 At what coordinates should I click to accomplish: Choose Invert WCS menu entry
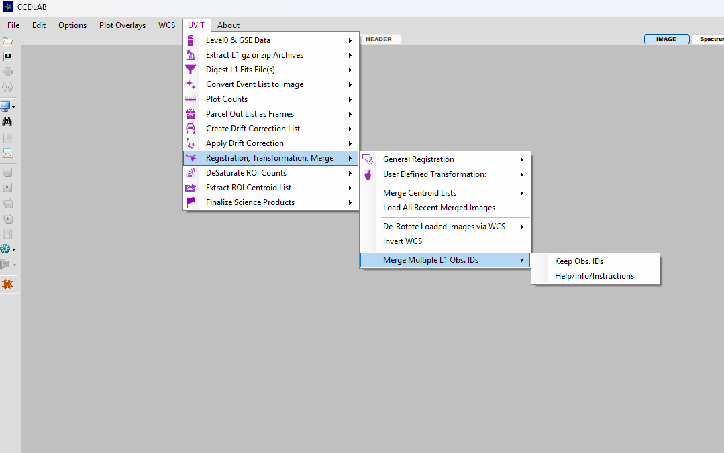pos(445,241)
